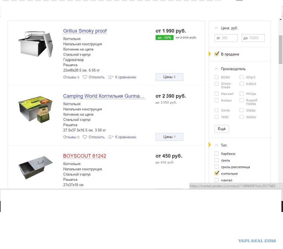Click the 'до 632 руб.' price range text

coord(165,162)
